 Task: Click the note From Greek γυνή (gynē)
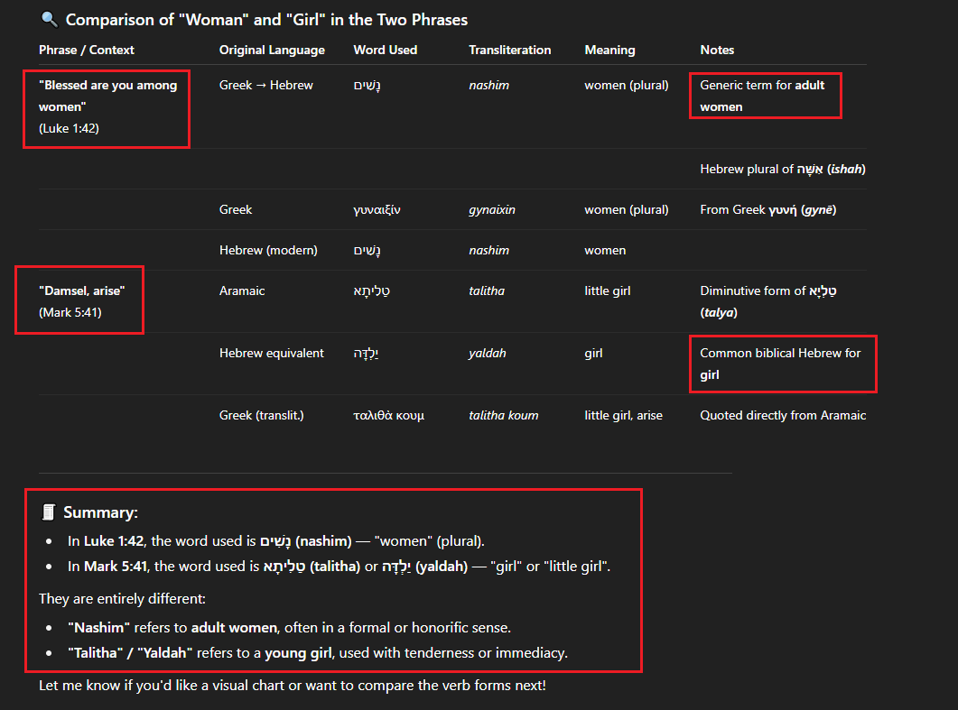click(x=768, y=210)
